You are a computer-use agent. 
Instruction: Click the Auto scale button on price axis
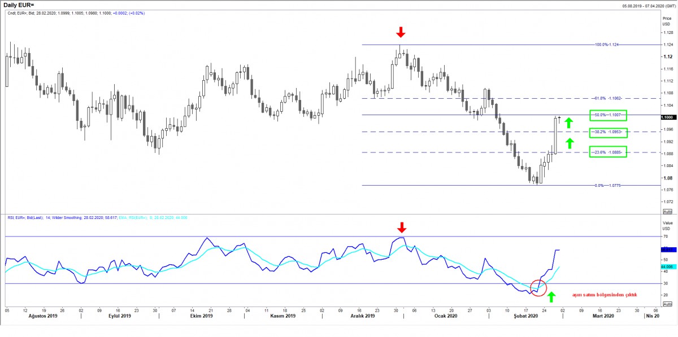tap(667, 212)
